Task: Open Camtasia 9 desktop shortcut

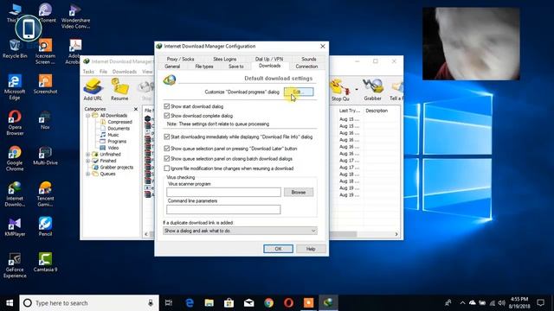Action: (45, 262)
